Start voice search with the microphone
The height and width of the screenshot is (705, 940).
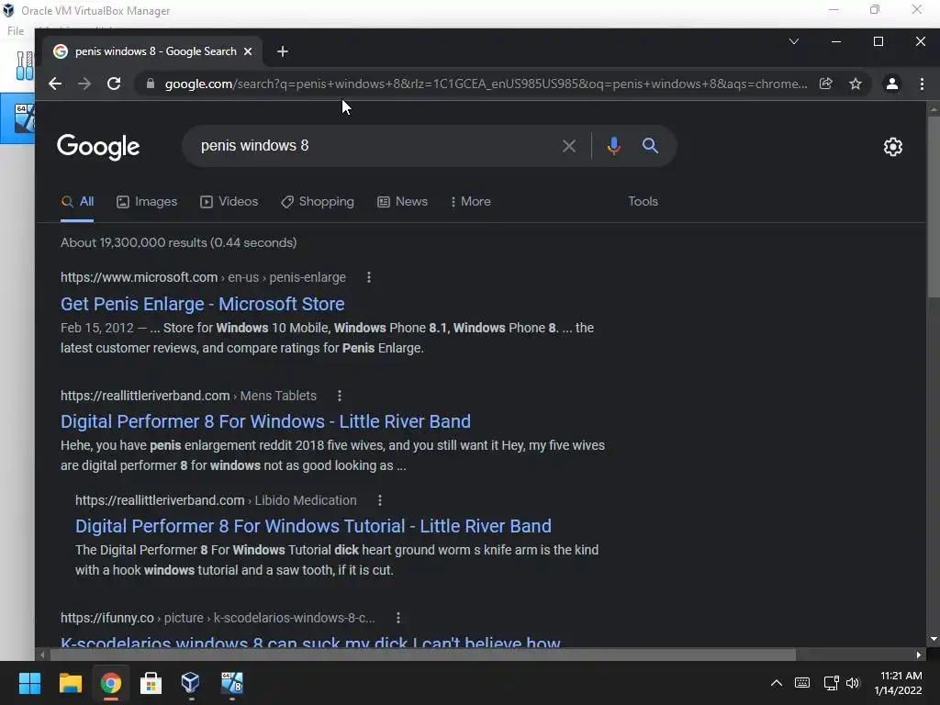pos(613,146)
